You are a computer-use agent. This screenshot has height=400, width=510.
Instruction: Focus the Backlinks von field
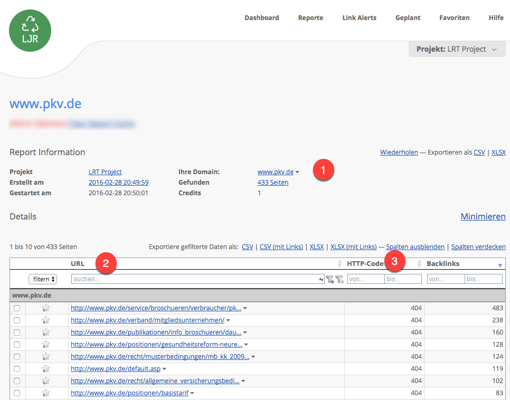(446, 279)
